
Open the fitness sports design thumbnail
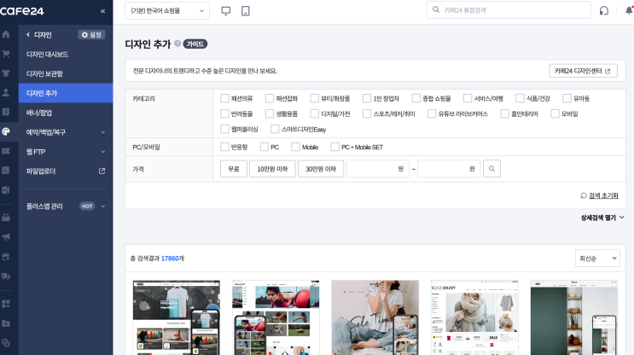click(276, 317)
